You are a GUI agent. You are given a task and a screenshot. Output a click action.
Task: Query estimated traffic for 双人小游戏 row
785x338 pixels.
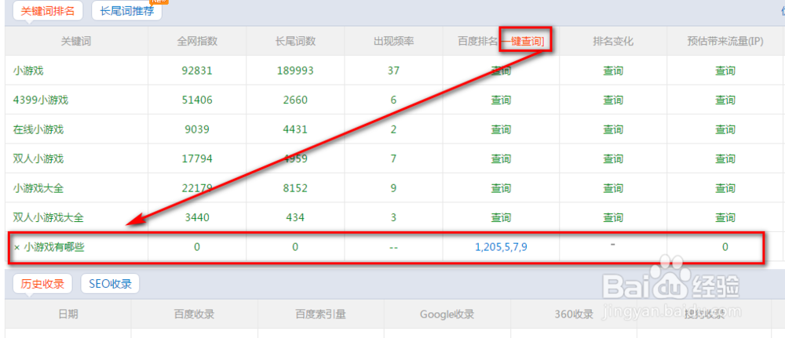pos(725,159)
